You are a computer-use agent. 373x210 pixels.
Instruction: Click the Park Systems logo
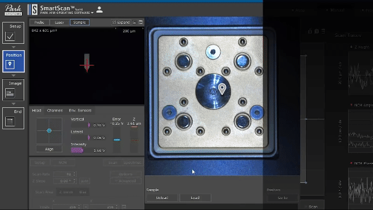pos(13,10)
